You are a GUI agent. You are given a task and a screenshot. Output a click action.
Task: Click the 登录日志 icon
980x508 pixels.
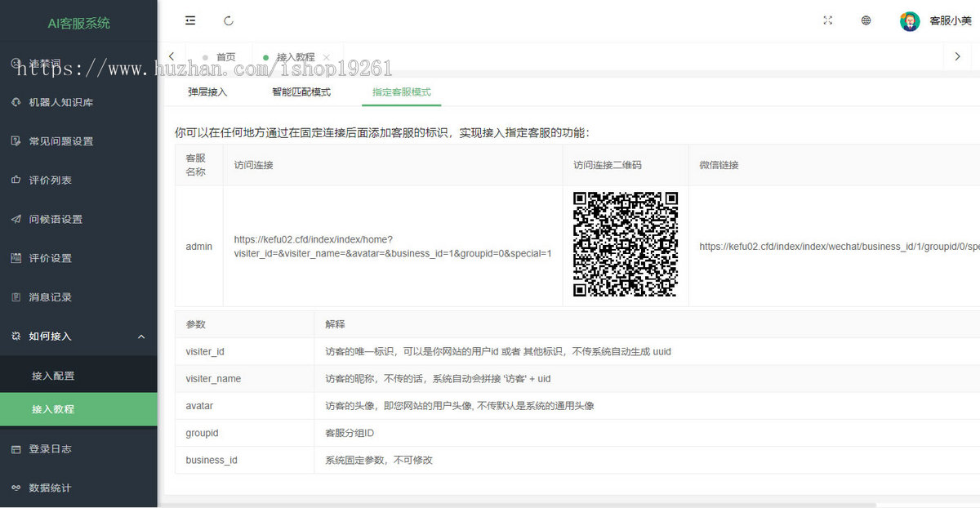pos(16,448)
